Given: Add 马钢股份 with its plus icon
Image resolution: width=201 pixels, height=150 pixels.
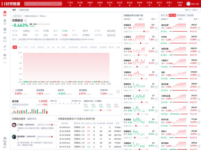Looking at the screenshot, I should 156,75.
